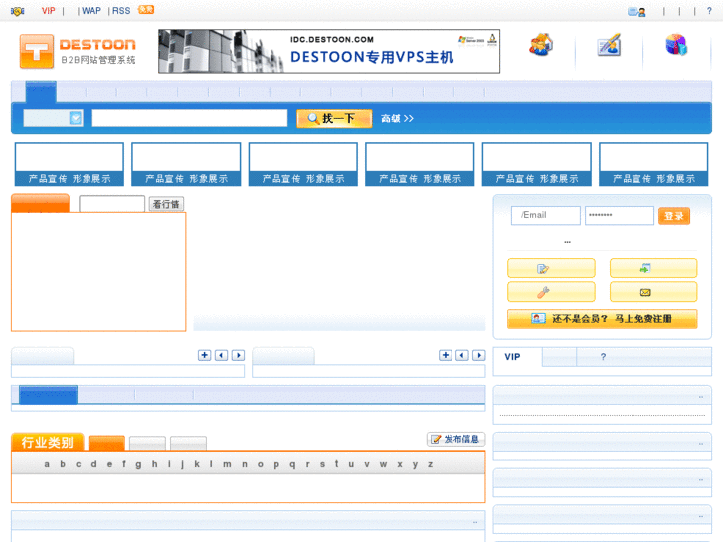Click the letter k index link
The height and width of the screenshot is (542, 723).
pyautogui.click(x=197, y=464)
